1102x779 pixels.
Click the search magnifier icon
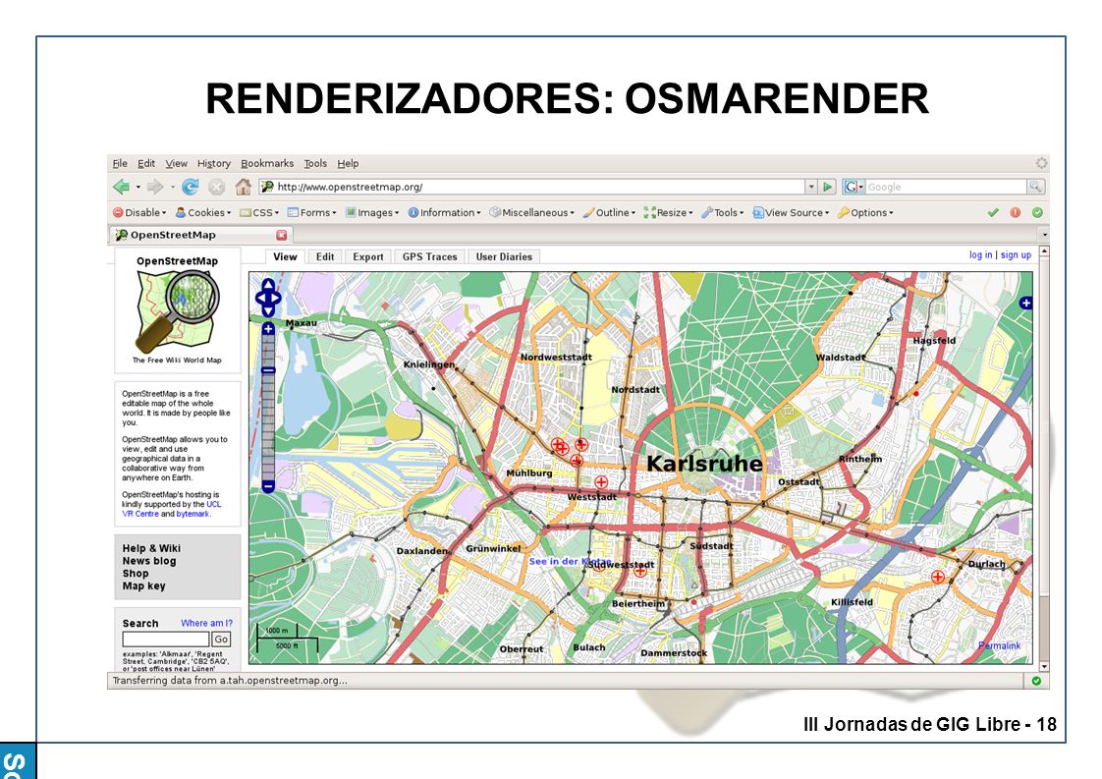1035,187
